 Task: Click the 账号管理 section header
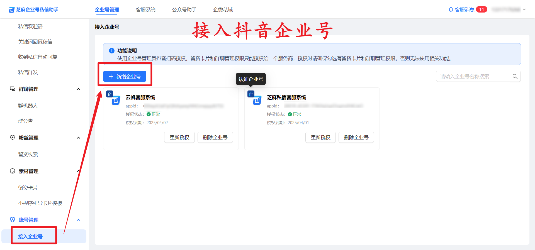pyautogui.click(x=28, y=220)
